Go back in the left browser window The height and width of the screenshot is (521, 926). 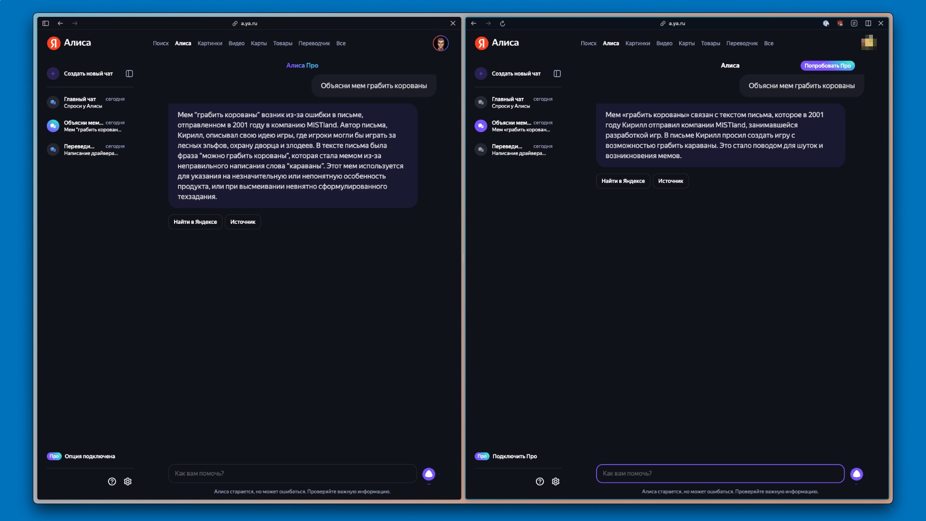[60, 23]
